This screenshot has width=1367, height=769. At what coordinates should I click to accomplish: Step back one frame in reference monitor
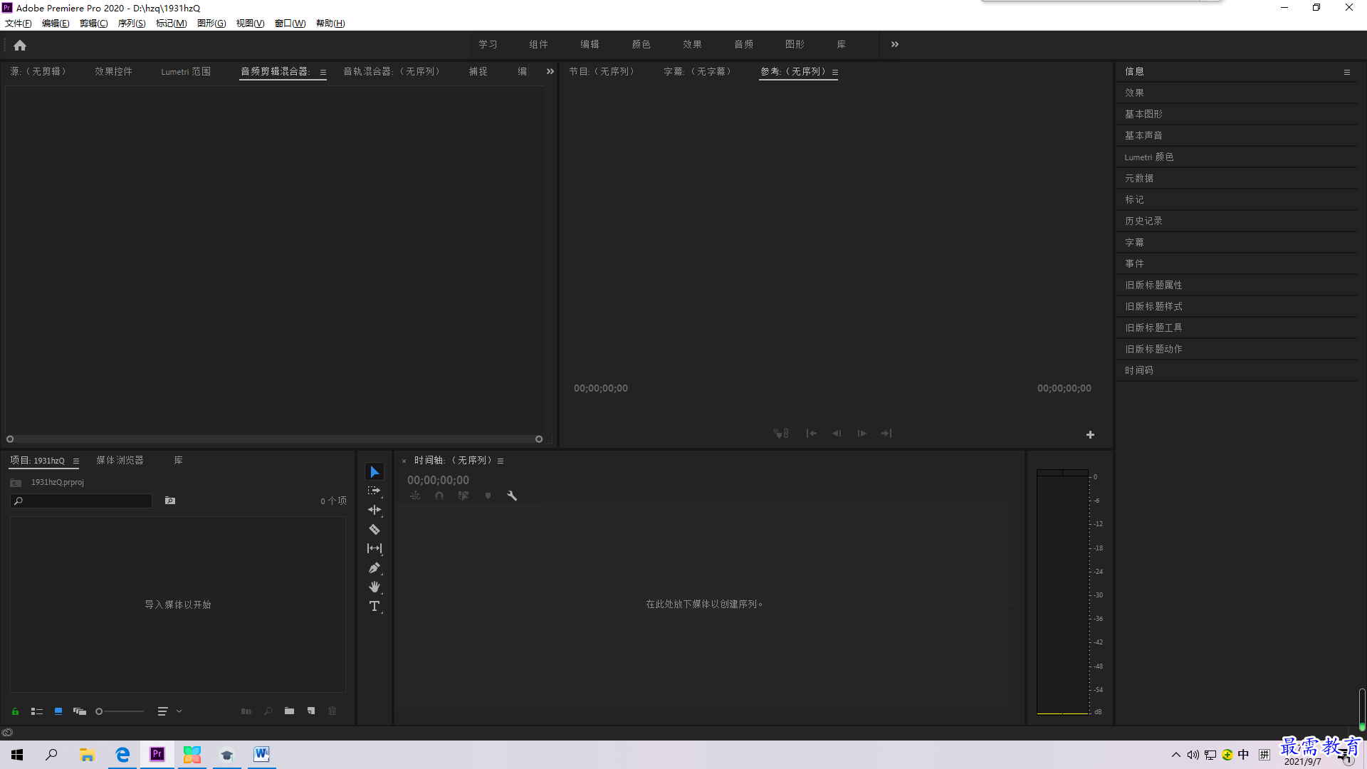(837, 434)
